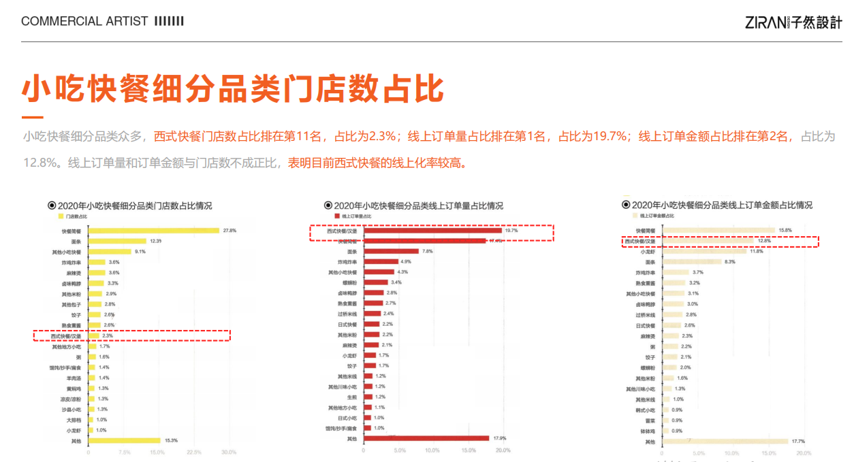The height and width of the screenshot is (462, 854).
Task: Click the yellow 快餐简餐 bar showing 27.8%
Action: click(154, 231)
